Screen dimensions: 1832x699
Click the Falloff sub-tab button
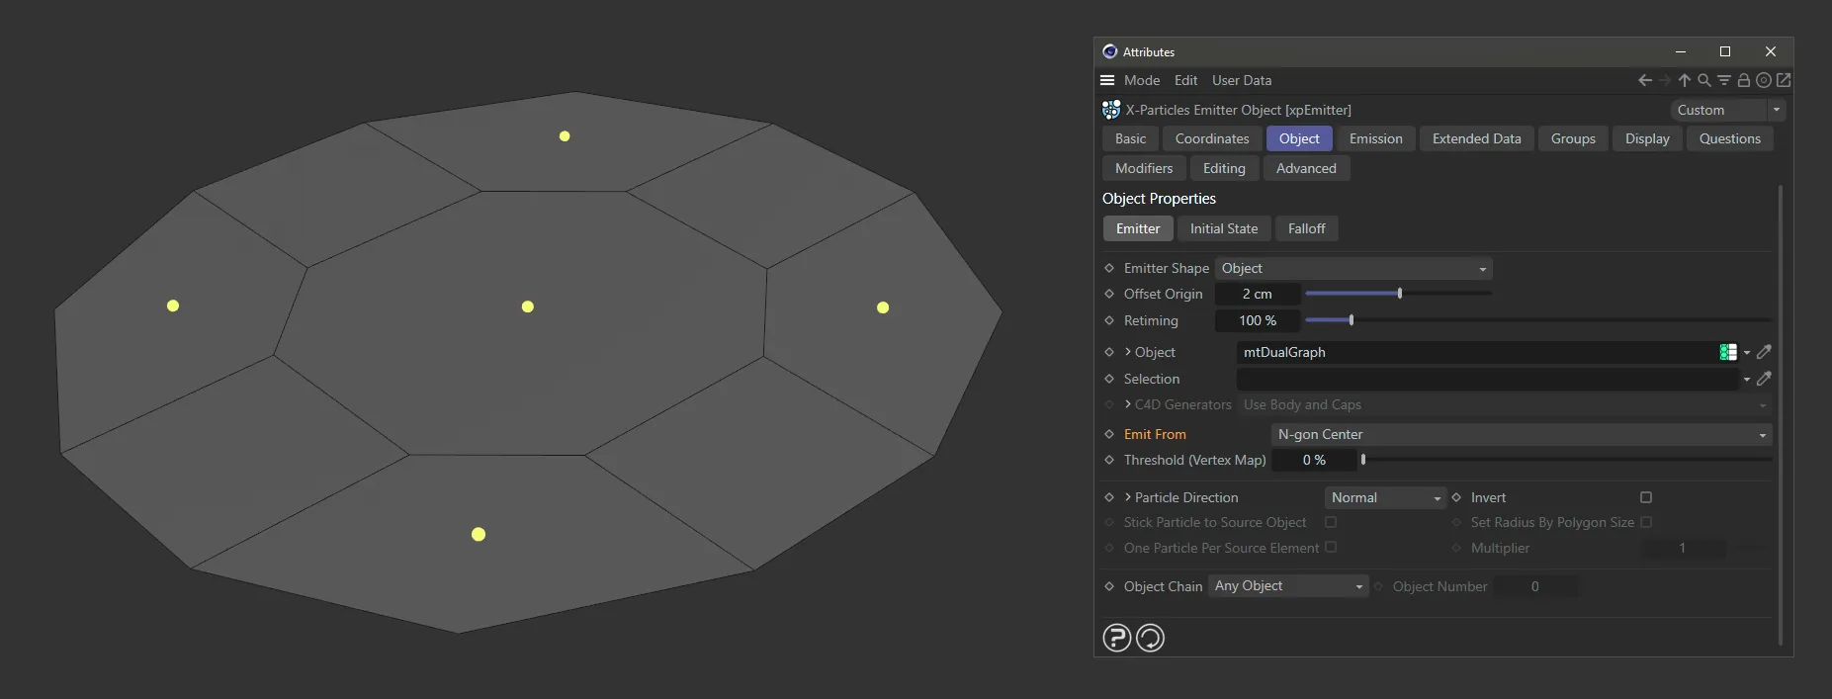pos(1306,228)
